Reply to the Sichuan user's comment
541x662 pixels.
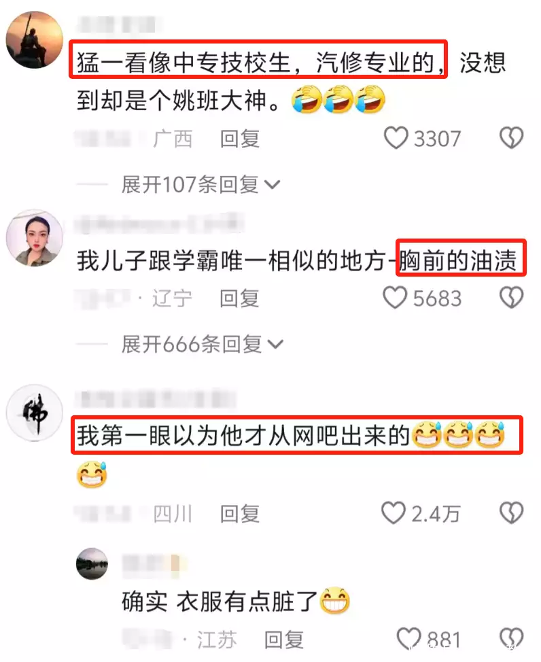pos(239,514)
